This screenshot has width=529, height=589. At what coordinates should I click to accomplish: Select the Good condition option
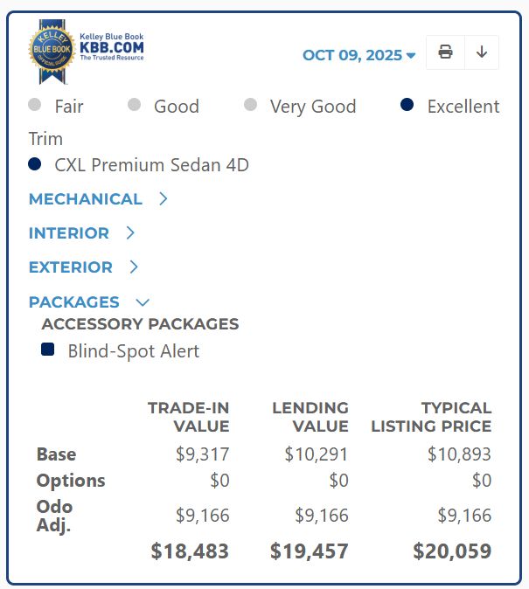(x=135, y=106)
